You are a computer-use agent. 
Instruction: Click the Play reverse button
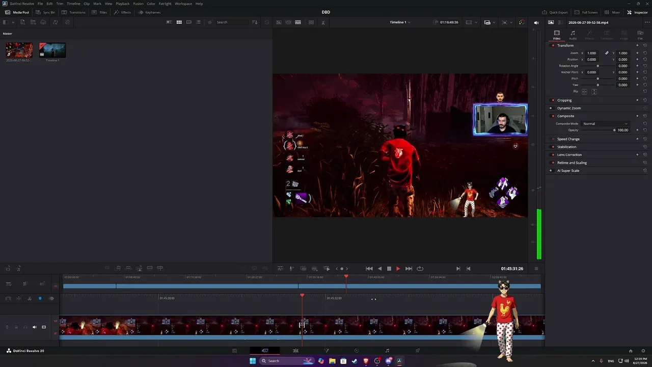(x=379, y=269)
